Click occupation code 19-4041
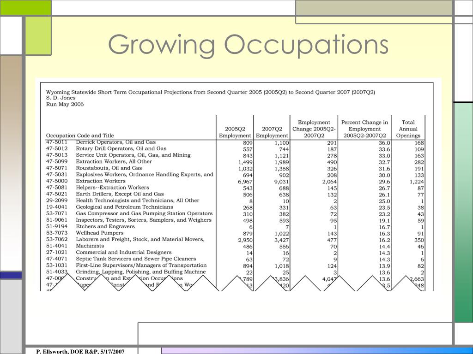Viewport: 473px width, 354px height. [57, 207]
